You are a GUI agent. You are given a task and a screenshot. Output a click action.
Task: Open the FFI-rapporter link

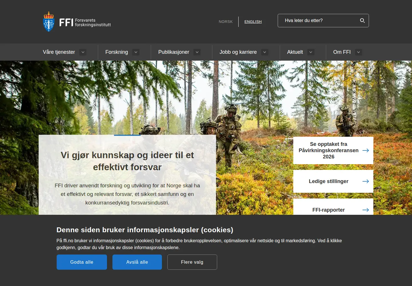click(333, 207)
